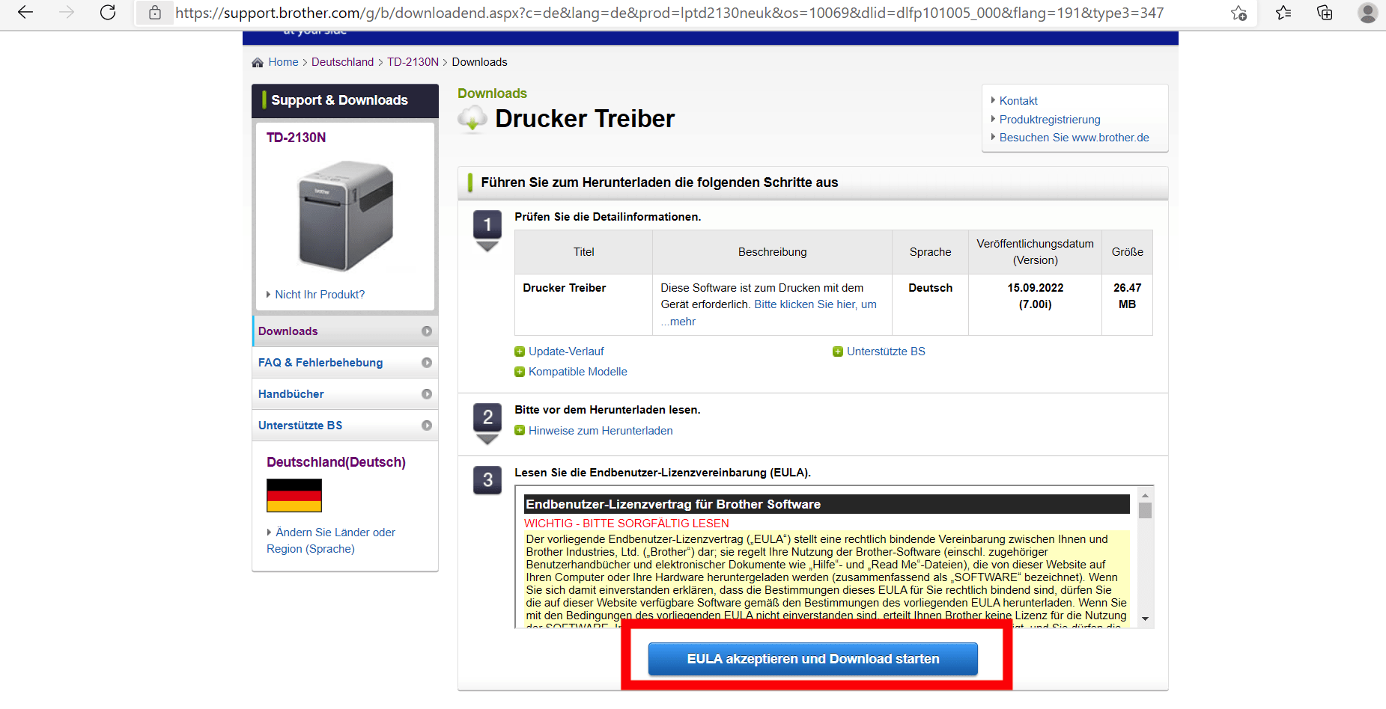Open the favorites list icon
This screenshot has height=709, width=1386.
(1283, 13)
